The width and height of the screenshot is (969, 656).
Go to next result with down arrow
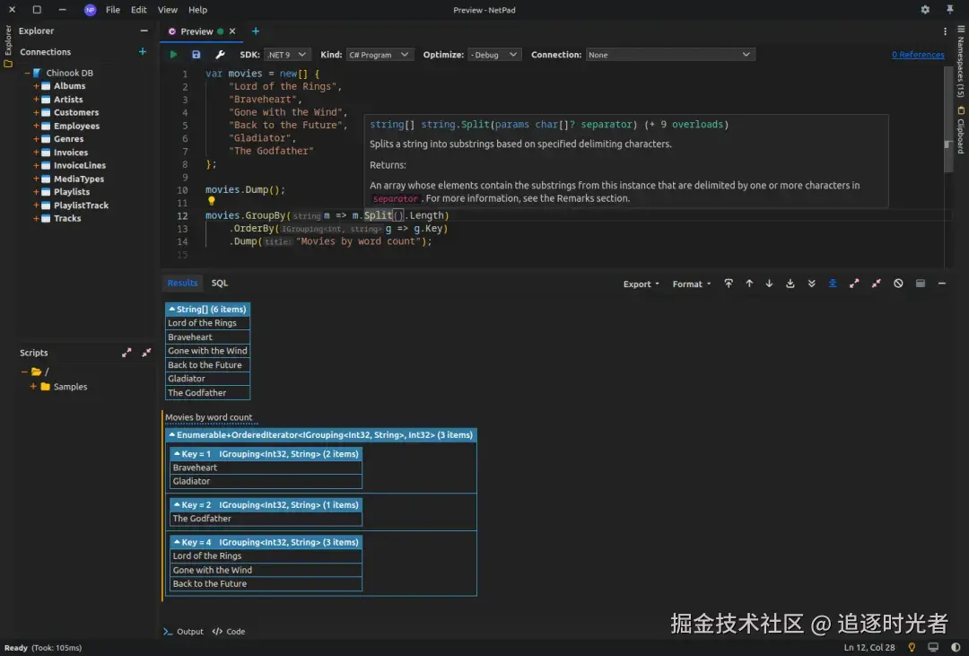(769, 284)
